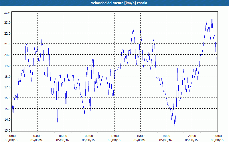The image size is (229, 143).
Task: Click the 22,0 y-axis value
Action: [7, 33]
